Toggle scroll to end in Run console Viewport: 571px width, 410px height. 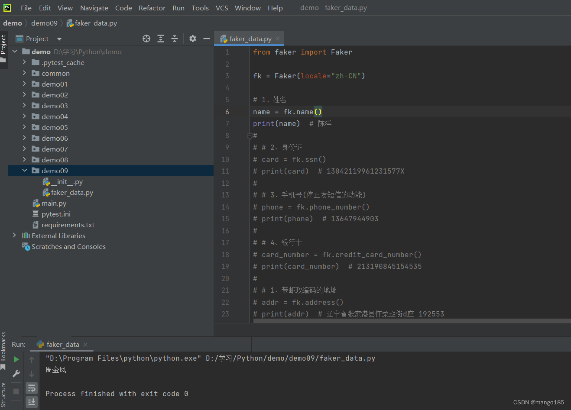coord(32,402)
